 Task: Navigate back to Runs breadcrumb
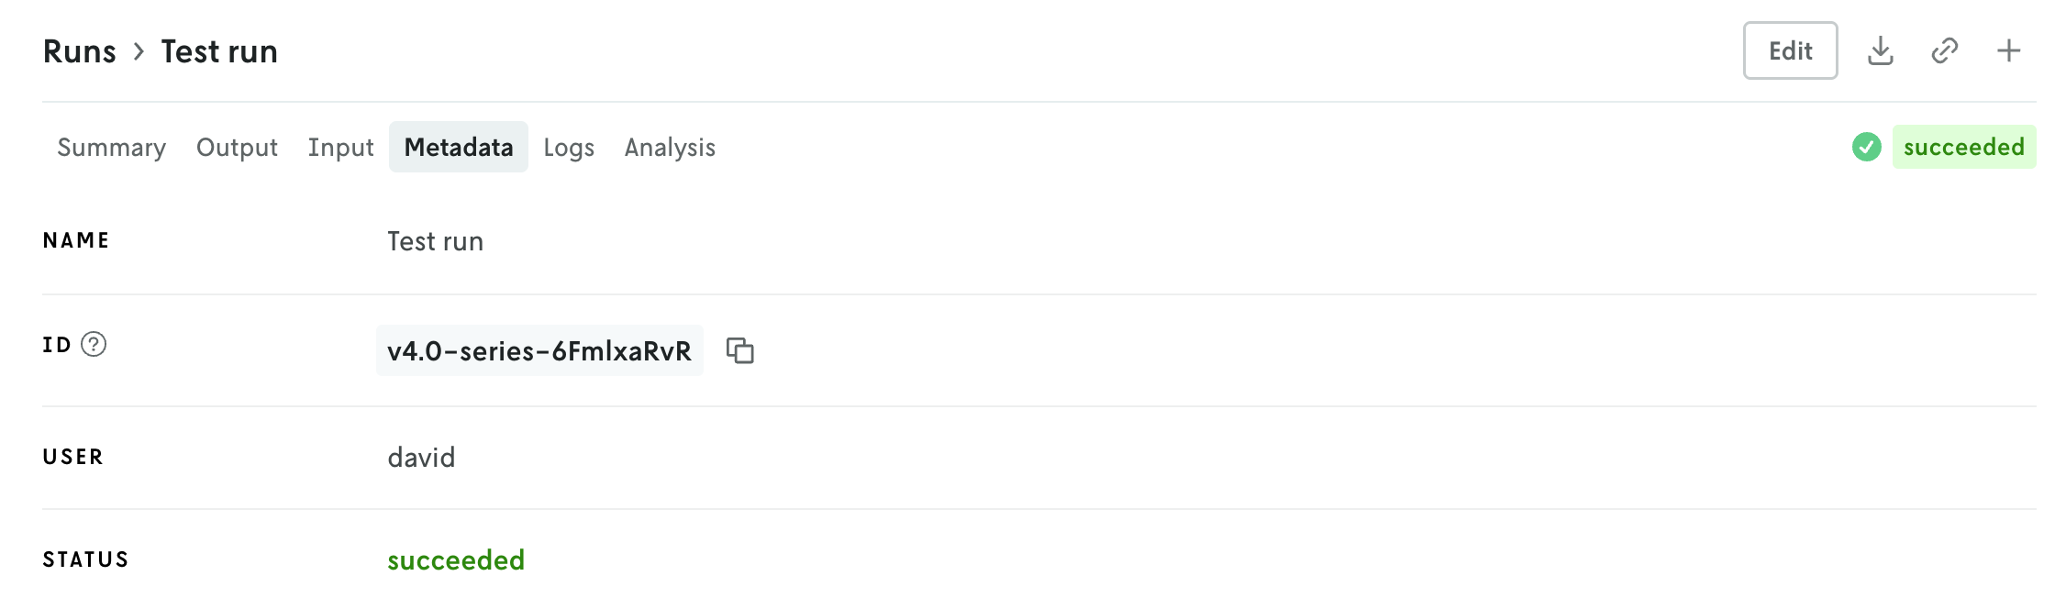(80, 51)
